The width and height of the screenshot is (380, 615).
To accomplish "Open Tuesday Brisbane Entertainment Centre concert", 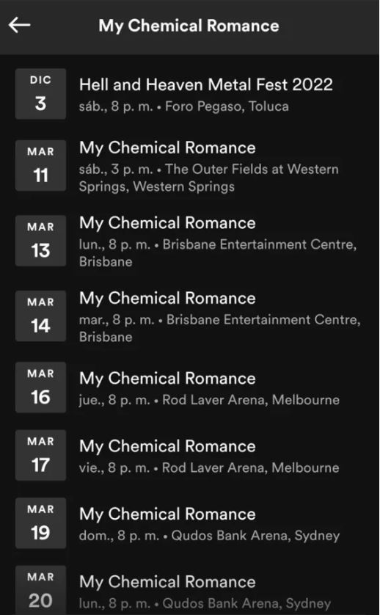I will (x=190, y=316).
